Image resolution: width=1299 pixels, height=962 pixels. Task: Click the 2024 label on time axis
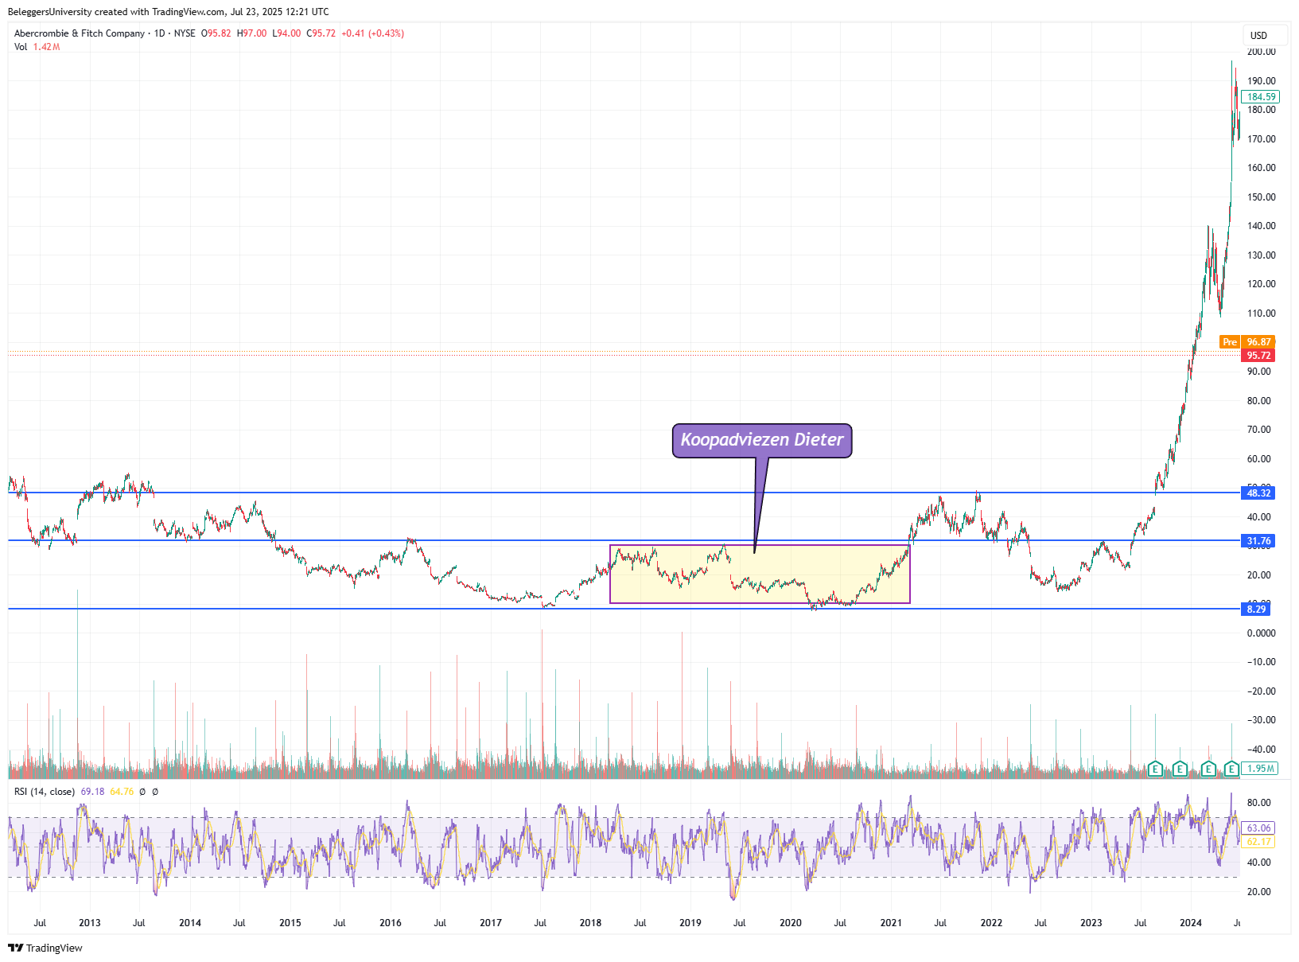pos(1191,923)
